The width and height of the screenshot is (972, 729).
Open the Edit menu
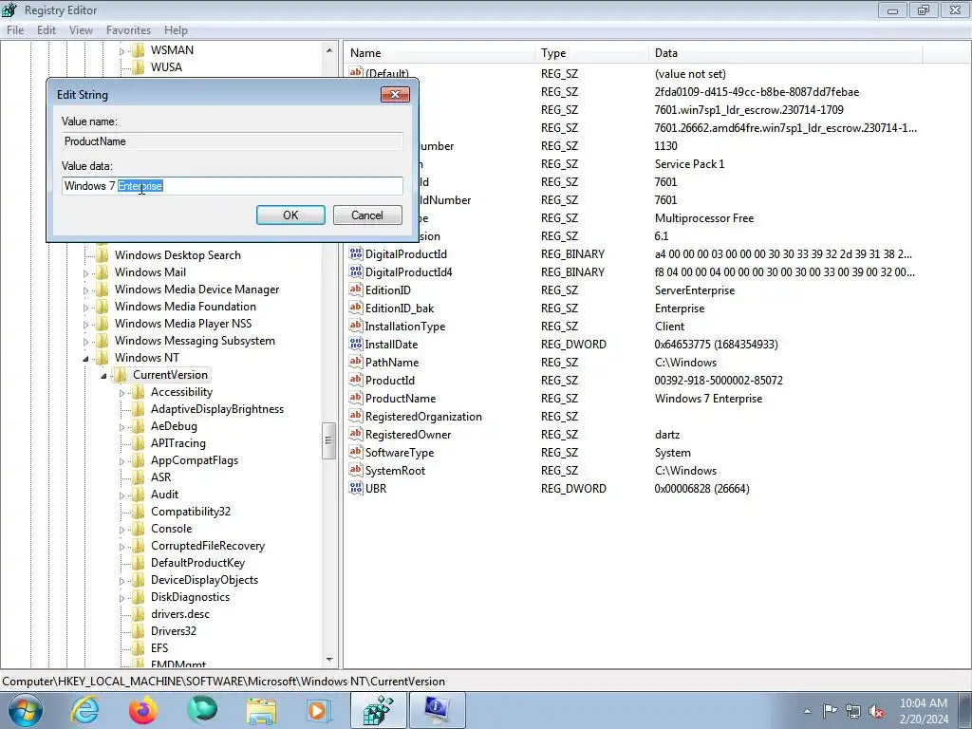pyautogui.click(x=47, y=30)
